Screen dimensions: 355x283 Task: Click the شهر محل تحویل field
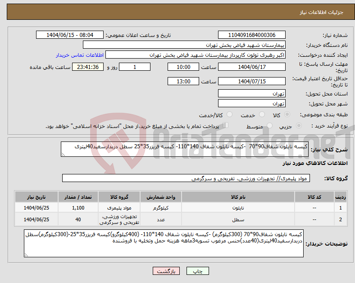pos(251,103)
